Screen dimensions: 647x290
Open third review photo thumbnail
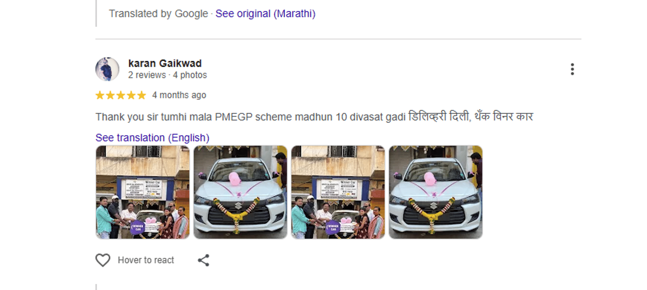[338, 192]
